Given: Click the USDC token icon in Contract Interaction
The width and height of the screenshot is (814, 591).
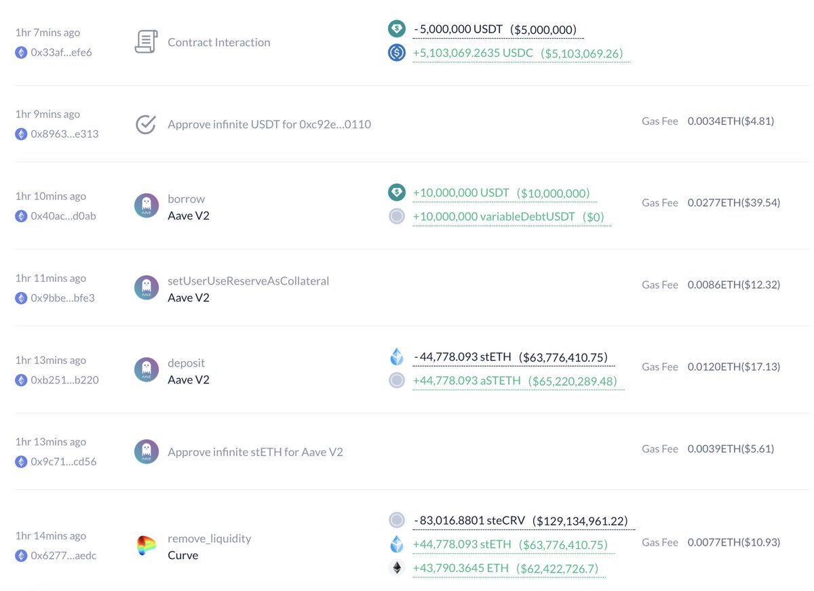Looking at the screenshot, I should click(396, 52).
